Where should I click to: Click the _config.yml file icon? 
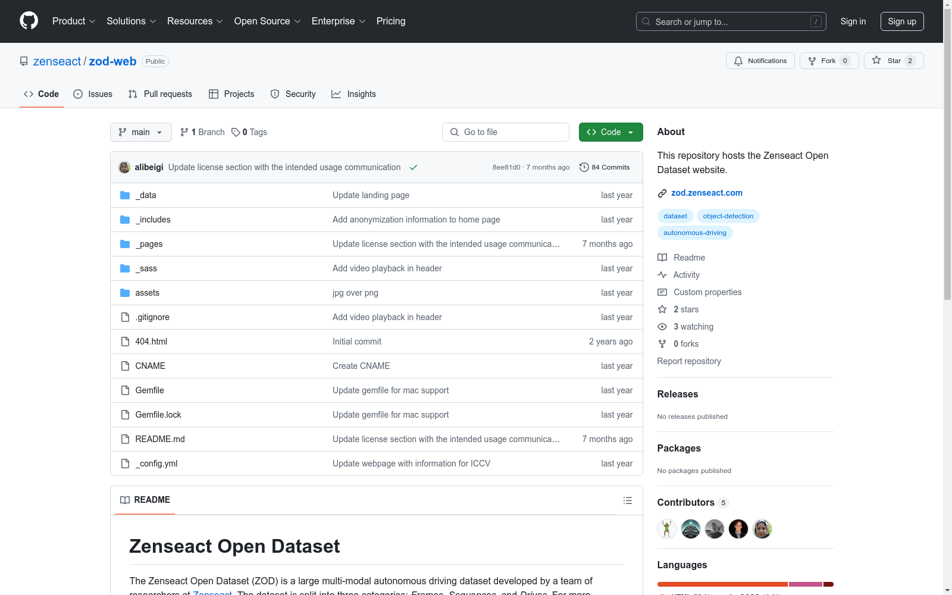pos(125,464)
